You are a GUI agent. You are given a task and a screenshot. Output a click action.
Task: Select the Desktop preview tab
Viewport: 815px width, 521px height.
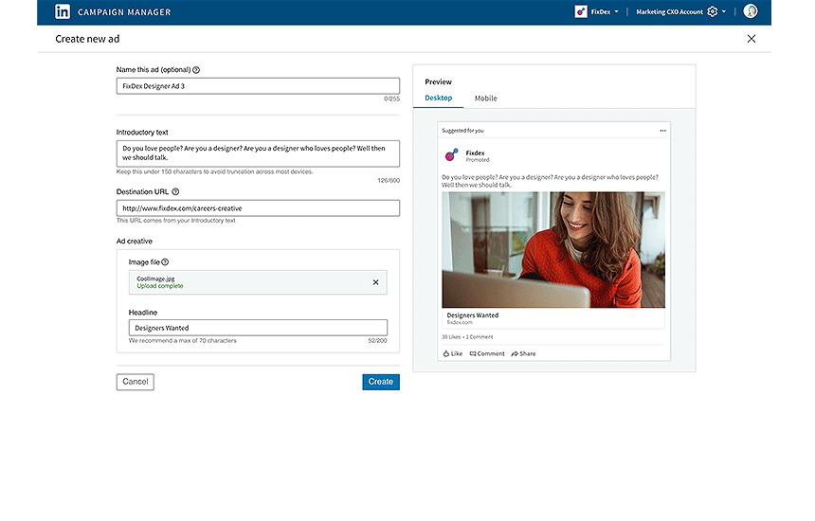coord(438,99)
